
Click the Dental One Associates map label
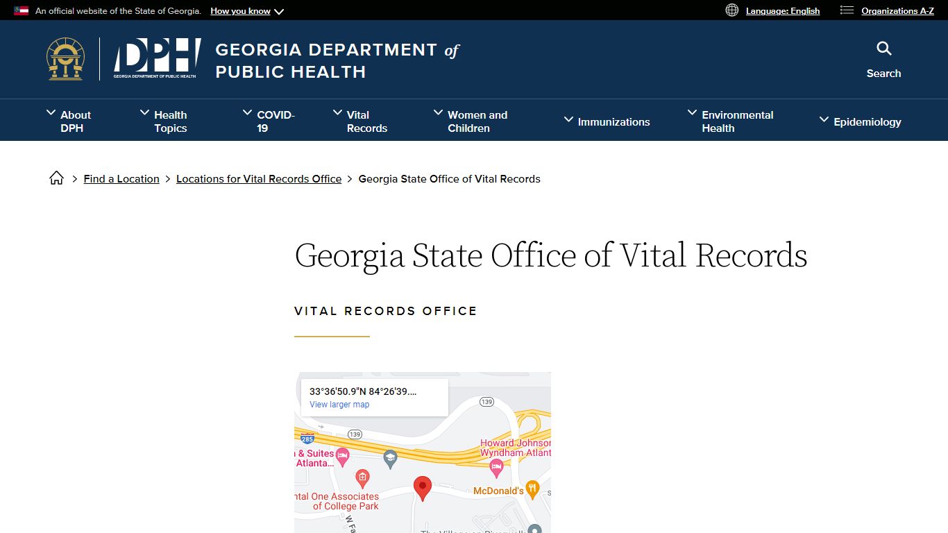pos(337,501)
